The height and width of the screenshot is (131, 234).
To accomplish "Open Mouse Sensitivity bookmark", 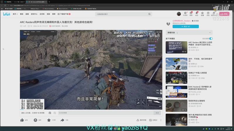I will point(49,9).
